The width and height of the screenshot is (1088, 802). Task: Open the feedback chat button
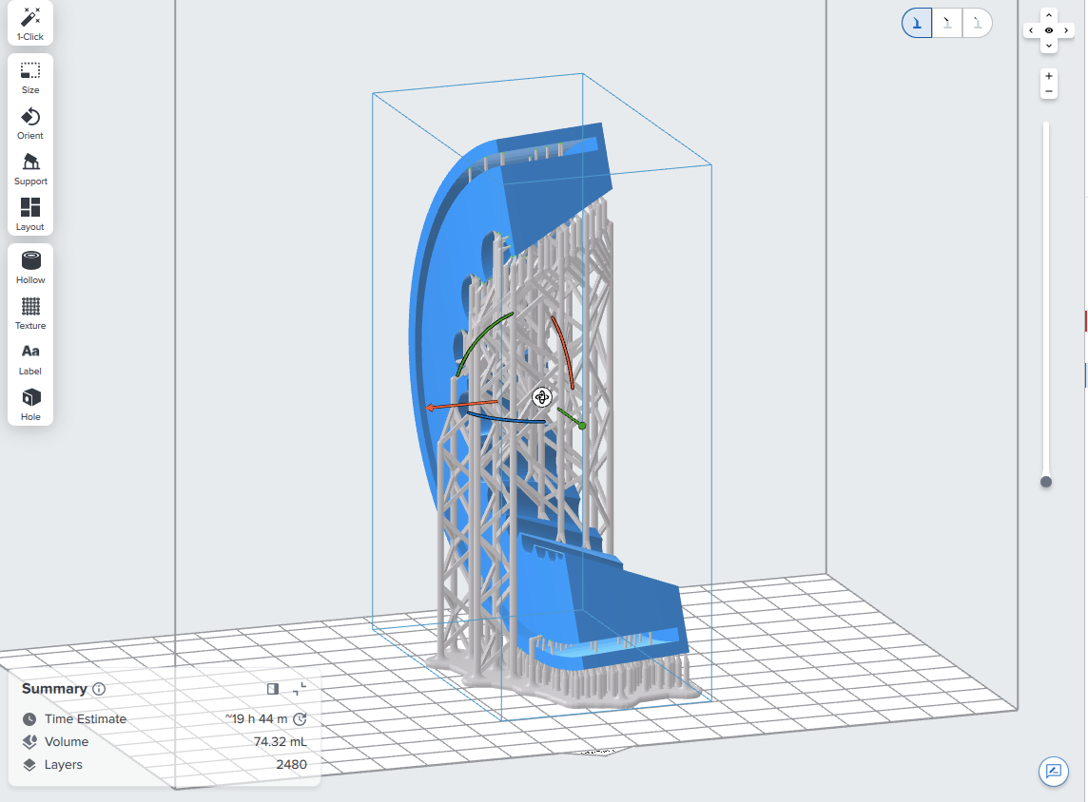(x=1054, y=771)
